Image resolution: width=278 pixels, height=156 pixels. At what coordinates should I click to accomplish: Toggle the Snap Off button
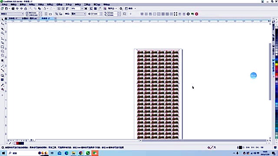[105, 9]
